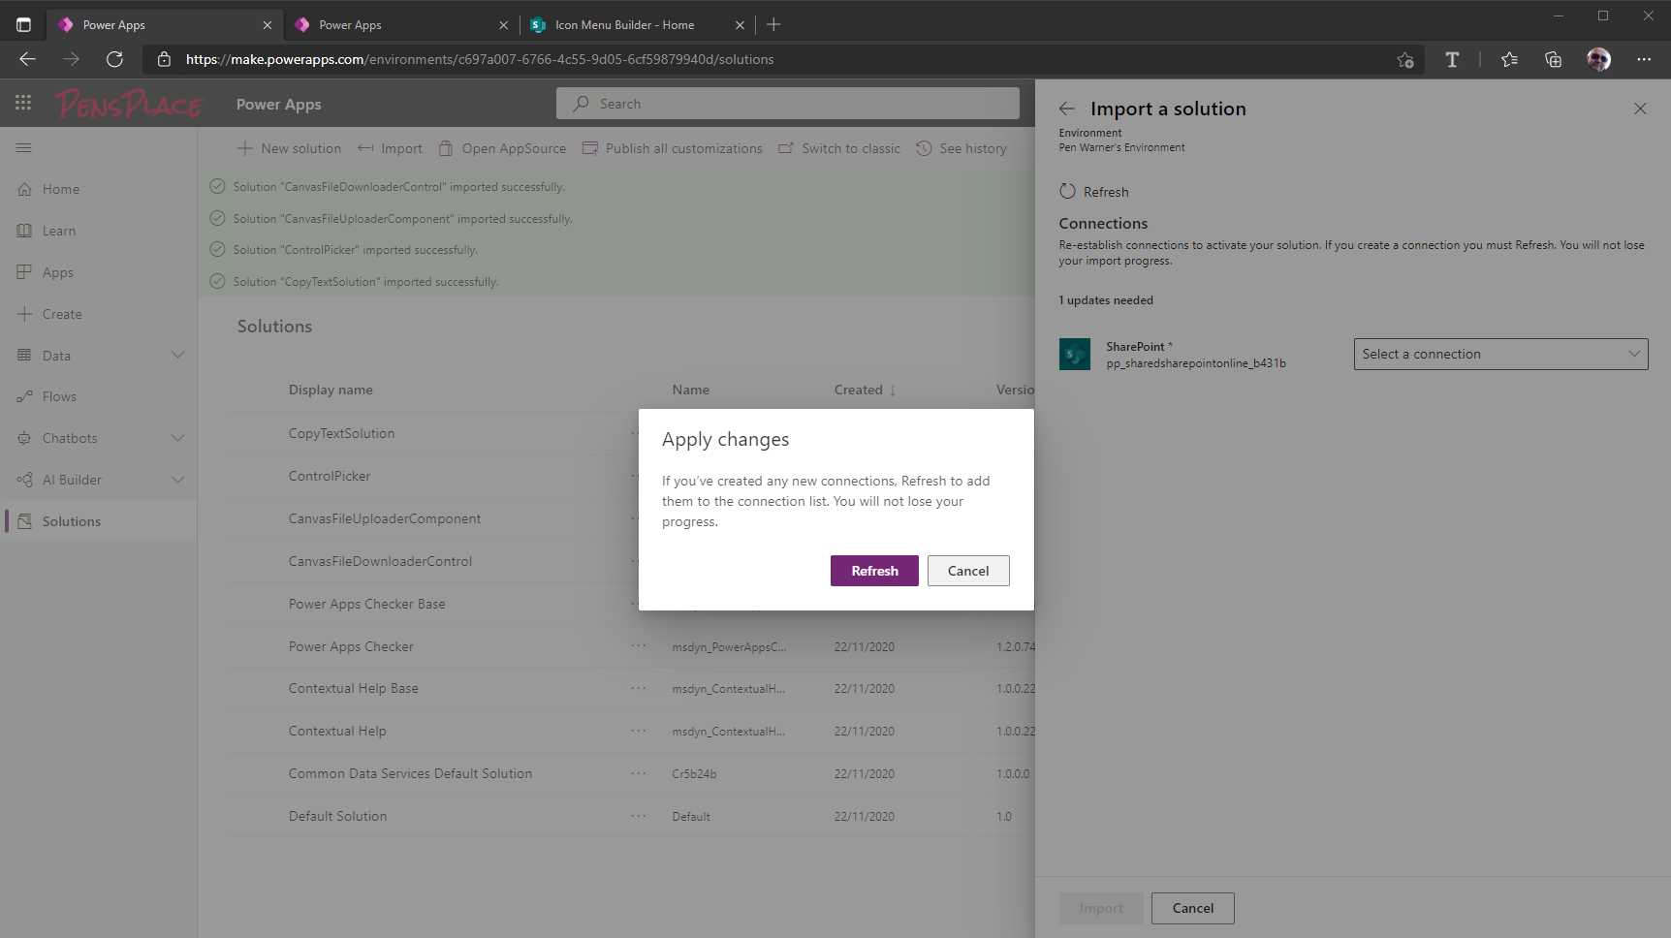Go back with the Import panel arrow

pyautogui.click(x=1067, y=109)
